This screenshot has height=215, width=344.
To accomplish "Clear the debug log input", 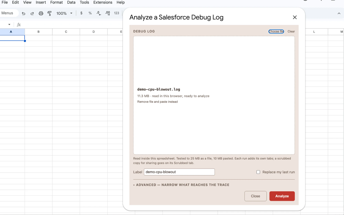I will (x=291, y=31).
